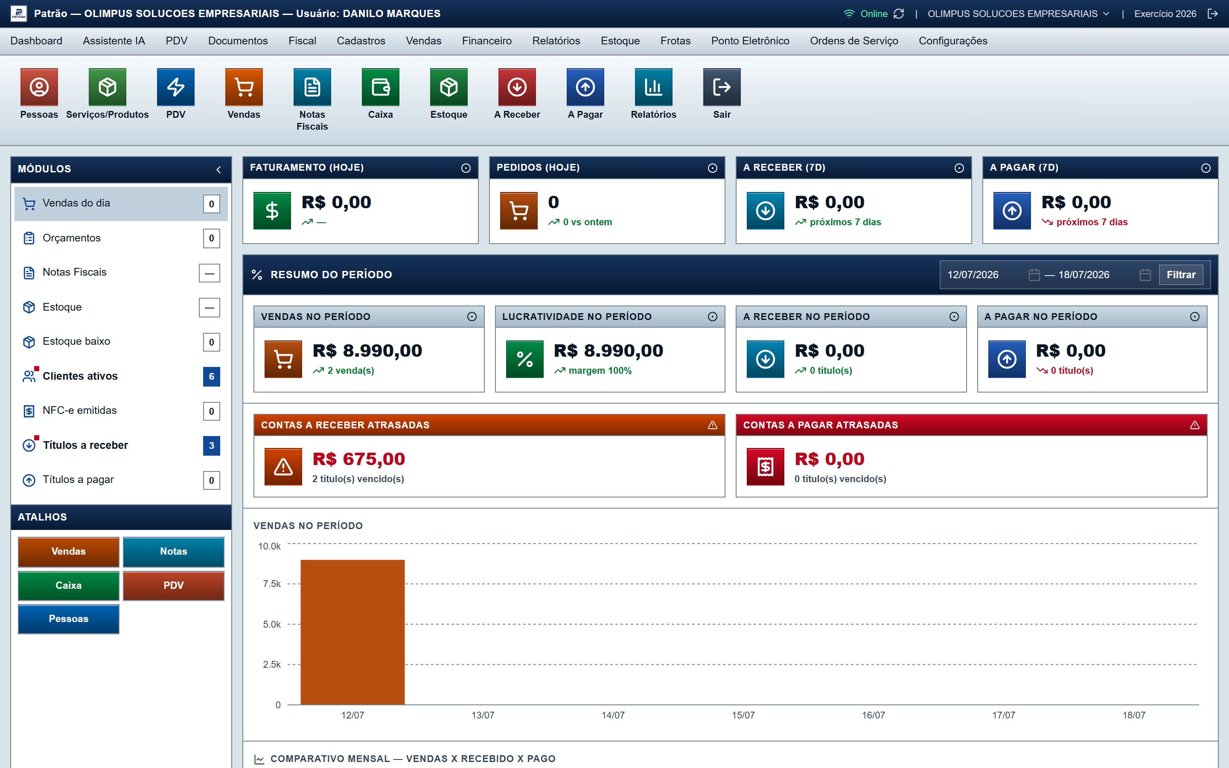Open the Estoque toolbar icon
This screenshot has width=1229, height=768.
448,87
